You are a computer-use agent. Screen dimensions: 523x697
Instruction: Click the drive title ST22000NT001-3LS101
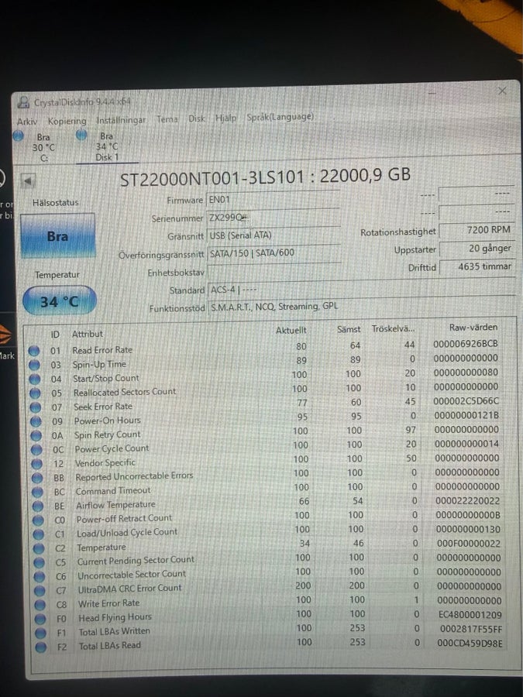click(x=212, y=179)
